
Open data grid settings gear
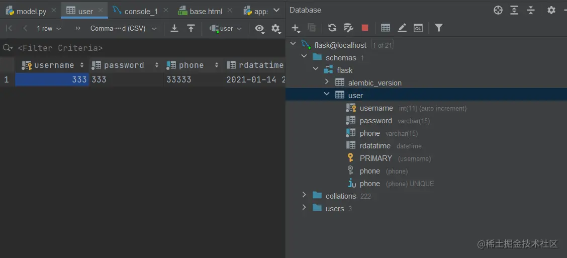coord(276,29)
